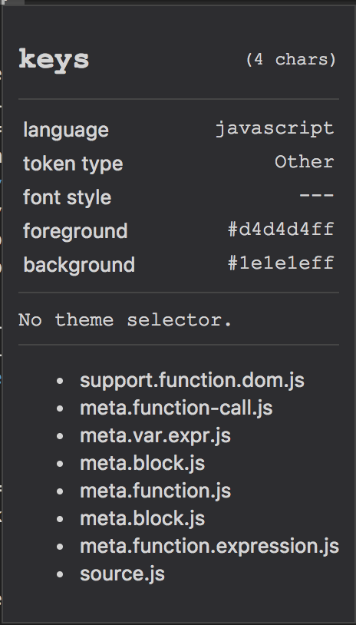This screenshot has height=625, width=356.
Task: Click the 'language' row label
Action: (x=66, y=130)
